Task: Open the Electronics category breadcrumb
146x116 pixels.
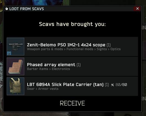Action: 61,69
